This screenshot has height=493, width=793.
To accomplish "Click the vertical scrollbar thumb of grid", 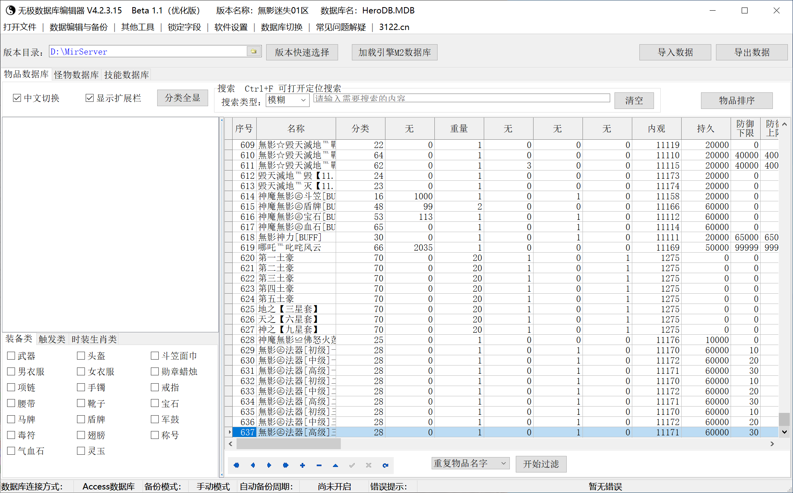I will [784, 419].
